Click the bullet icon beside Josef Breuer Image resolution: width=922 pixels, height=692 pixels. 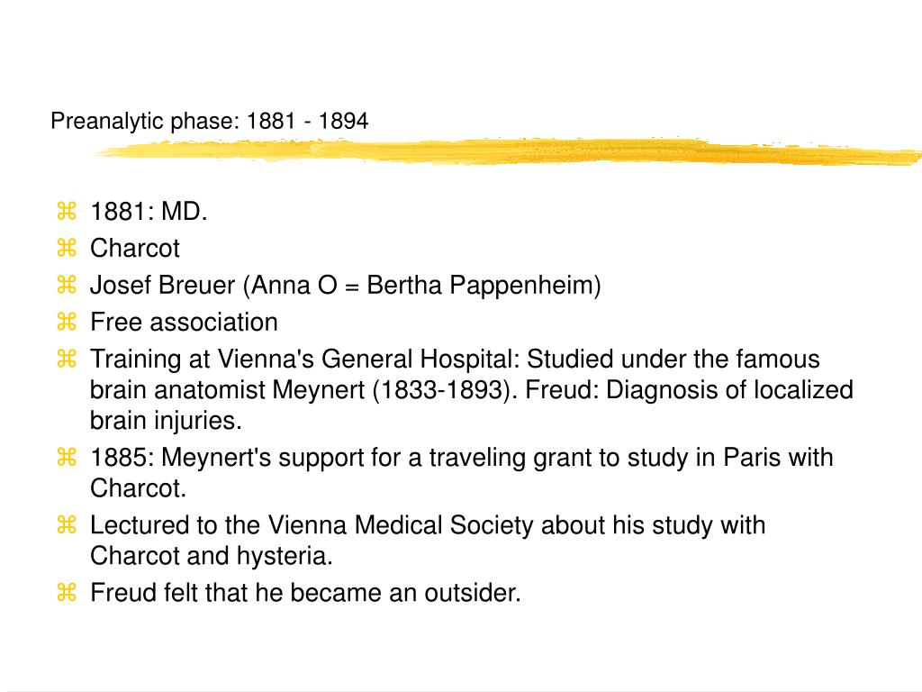[x=67, y=285]
